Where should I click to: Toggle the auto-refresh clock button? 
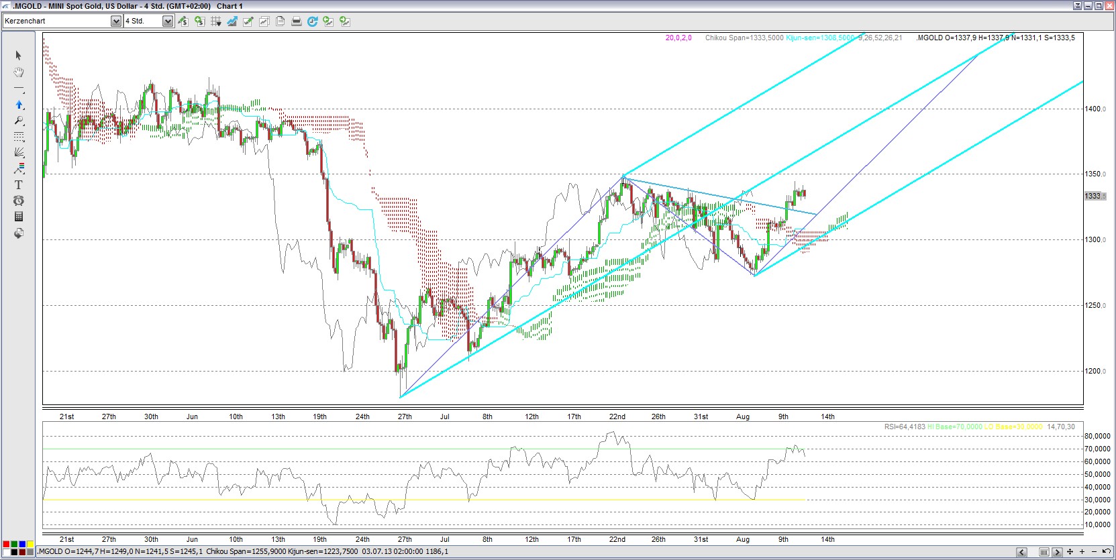(x=312, y=21)
